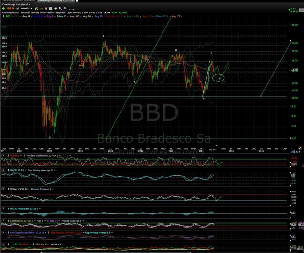304x253 pixels.
Task: Close the MACD 12 26 pane
Action: click(x=3, y=170)
